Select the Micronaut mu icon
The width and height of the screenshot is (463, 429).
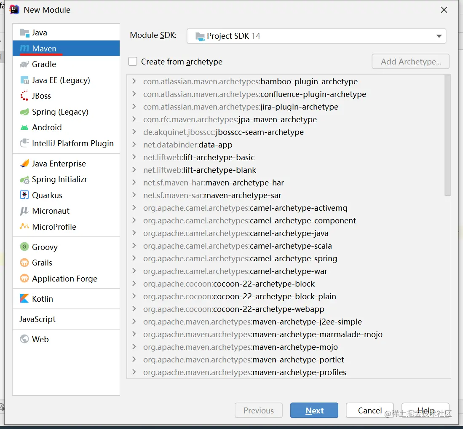24,211
